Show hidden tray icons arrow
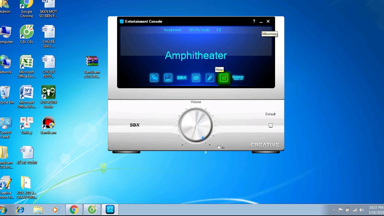 (334, 210)
